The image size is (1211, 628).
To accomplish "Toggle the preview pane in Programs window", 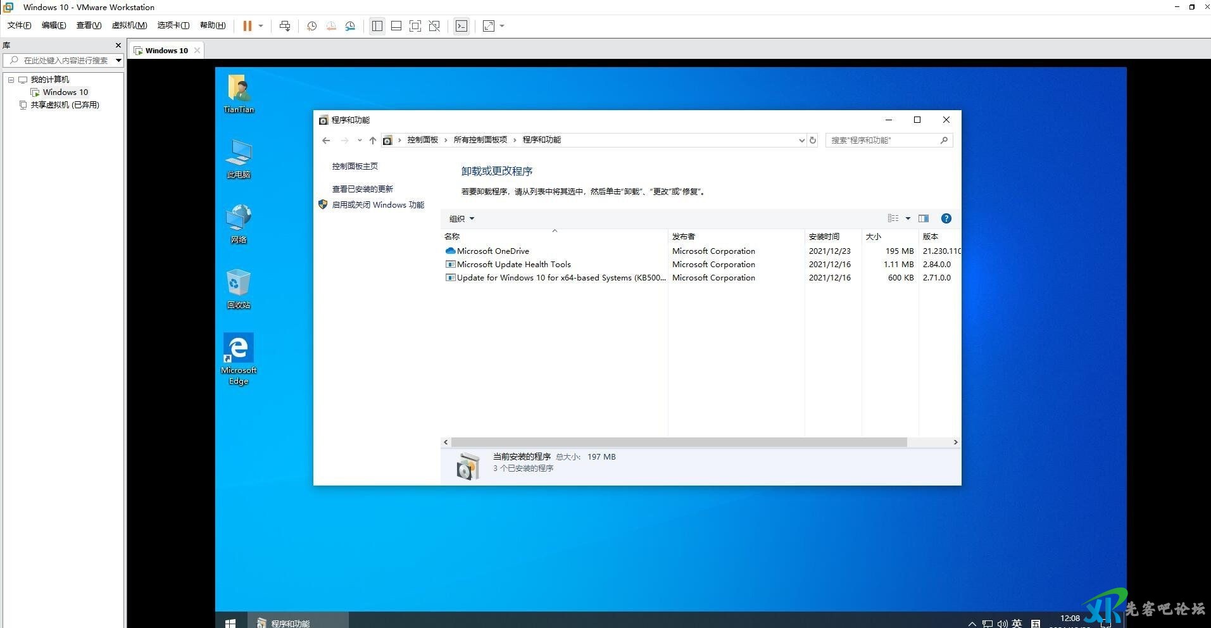I will (924, 218).
